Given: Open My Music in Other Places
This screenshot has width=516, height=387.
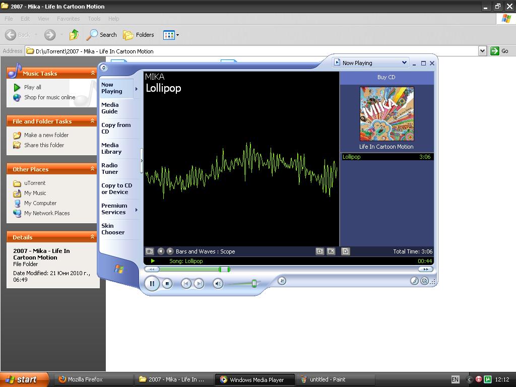Looking at the screenshot, I should [x=30, y=193].
